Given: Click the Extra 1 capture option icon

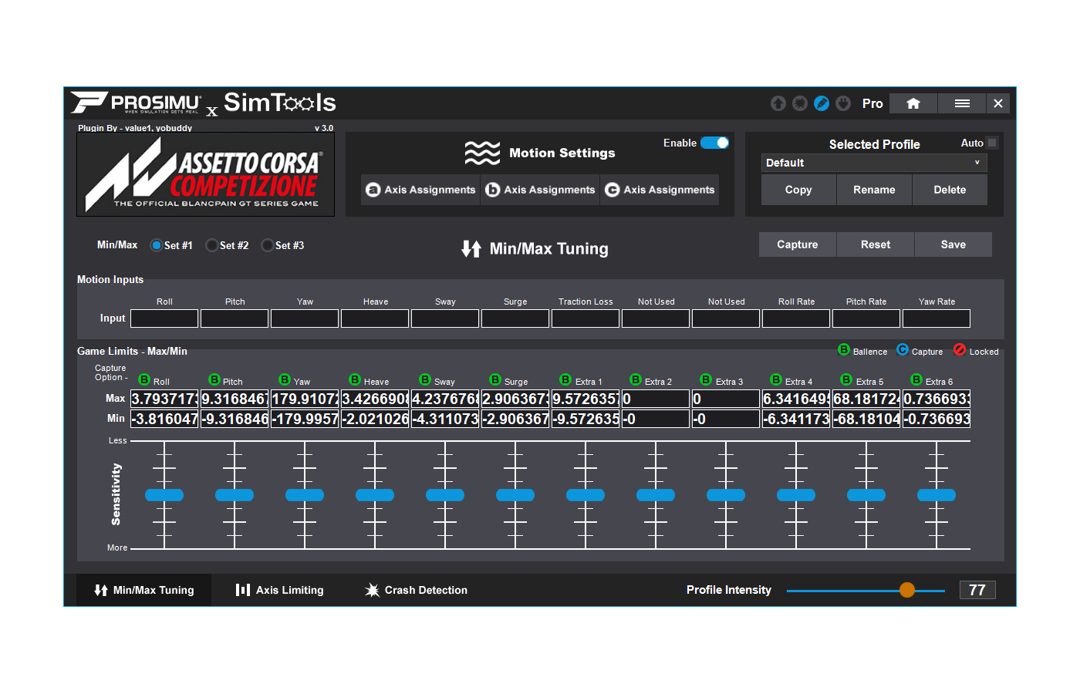Looking at the screenshot, I should 565,379.
